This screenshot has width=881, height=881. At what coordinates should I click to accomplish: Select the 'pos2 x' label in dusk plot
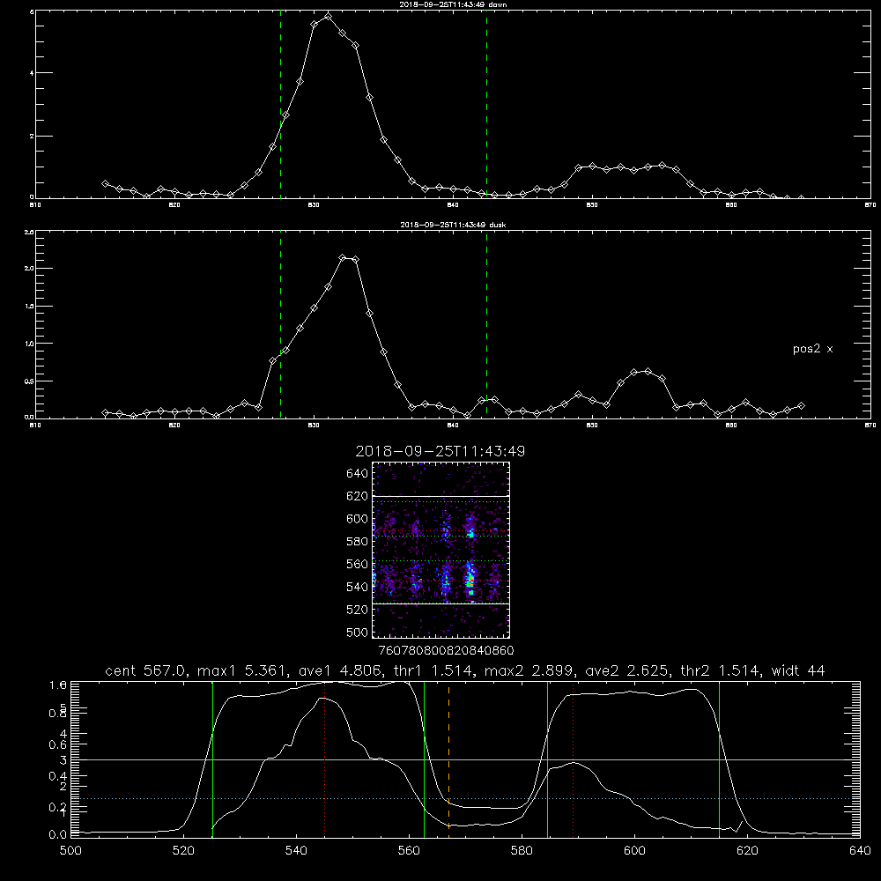[812, 349]
